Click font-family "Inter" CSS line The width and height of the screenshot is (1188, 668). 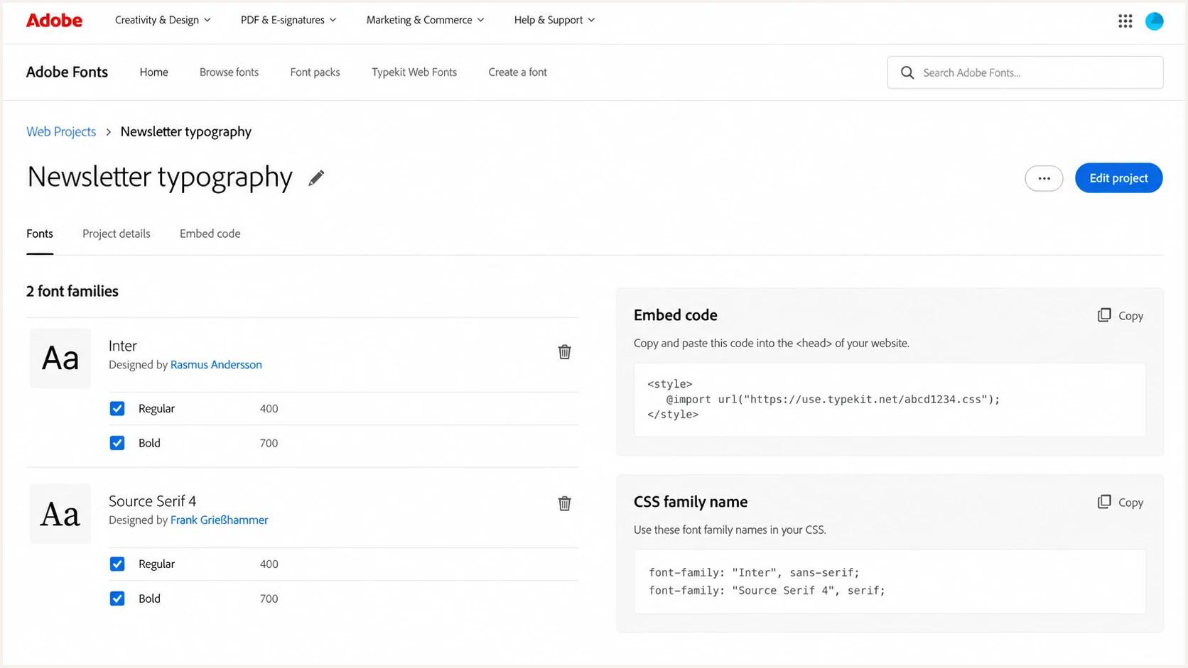[x=754, y=573]
